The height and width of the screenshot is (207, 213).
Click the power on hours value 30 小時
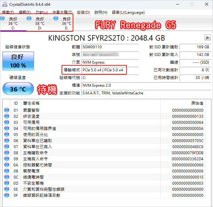tap(195, 78)
